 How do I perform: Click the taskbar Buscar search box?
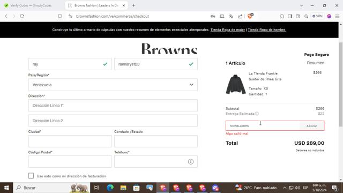pos(51,188)
